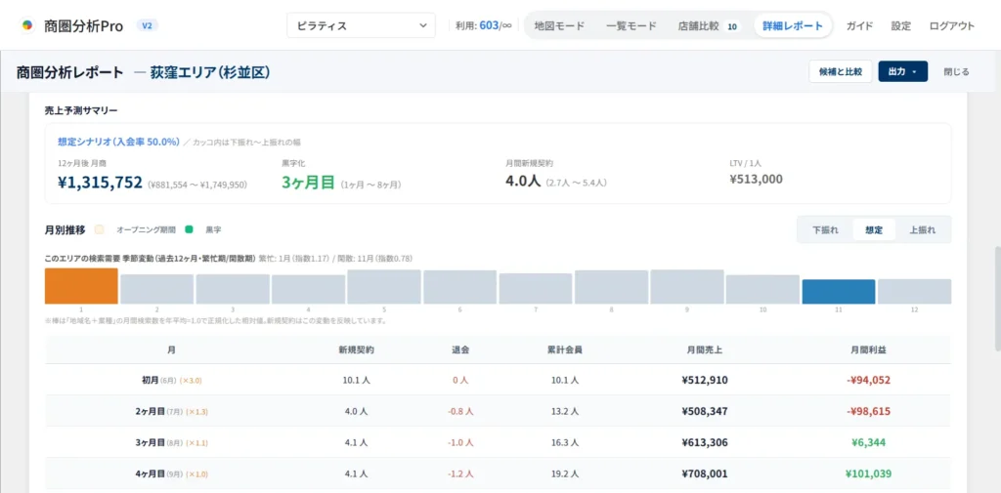Select the 下振れ scenario toggle
This screenshot has width=1001, height=493.
(825, 230)
